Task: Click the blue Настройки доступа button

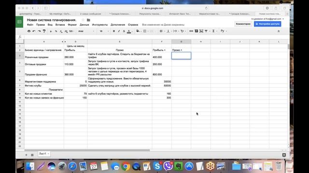Action: (x=267, y=24)
